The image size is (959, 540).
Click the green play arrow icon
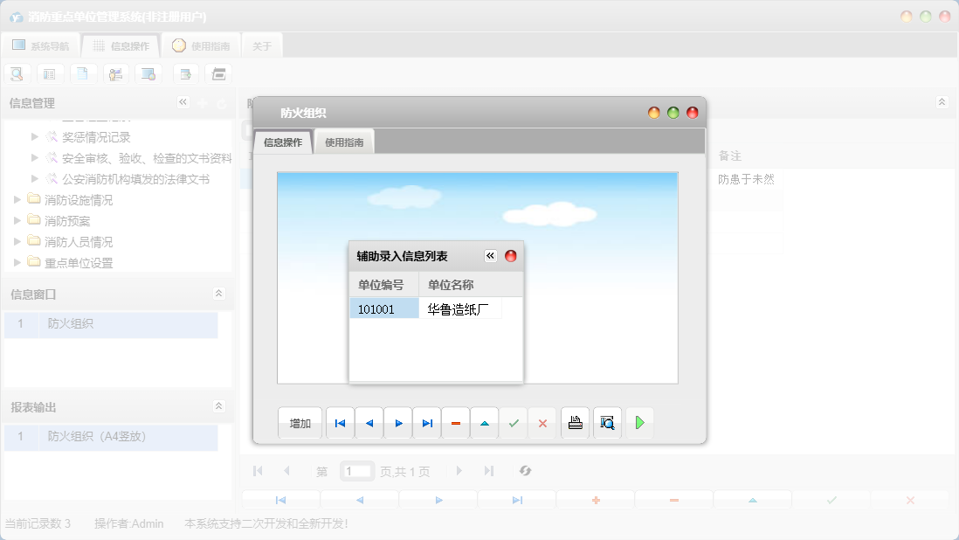coord(639,423)
